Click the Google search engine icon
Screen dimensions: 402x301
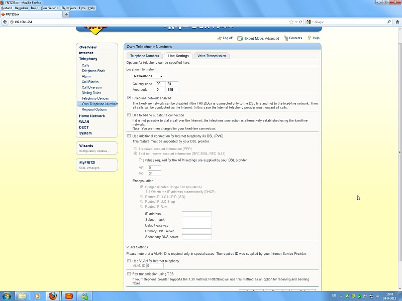click(309, 22)
